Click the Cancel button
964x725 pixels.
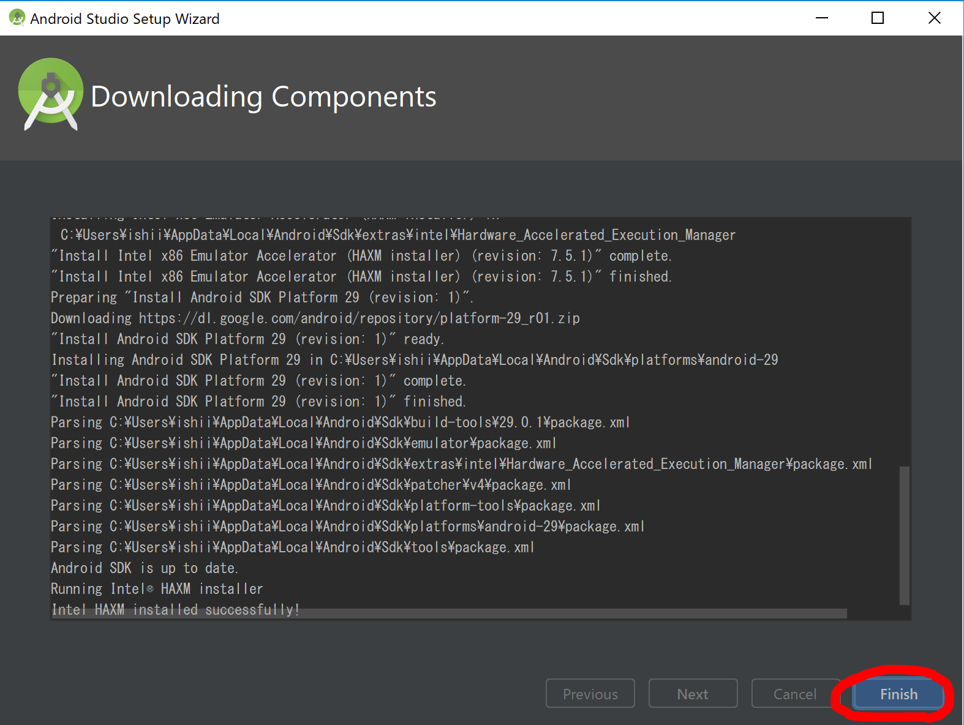coord(795,694)
